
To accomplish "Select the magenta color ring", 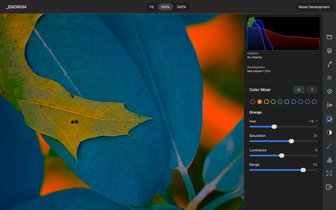I will [x=314, y=102].
